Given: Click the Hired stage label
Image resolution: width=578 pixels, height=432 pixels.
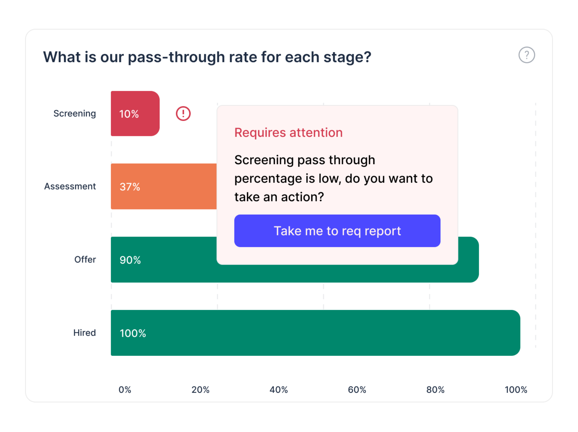Looking at the screenshot, I should (84, 333).
